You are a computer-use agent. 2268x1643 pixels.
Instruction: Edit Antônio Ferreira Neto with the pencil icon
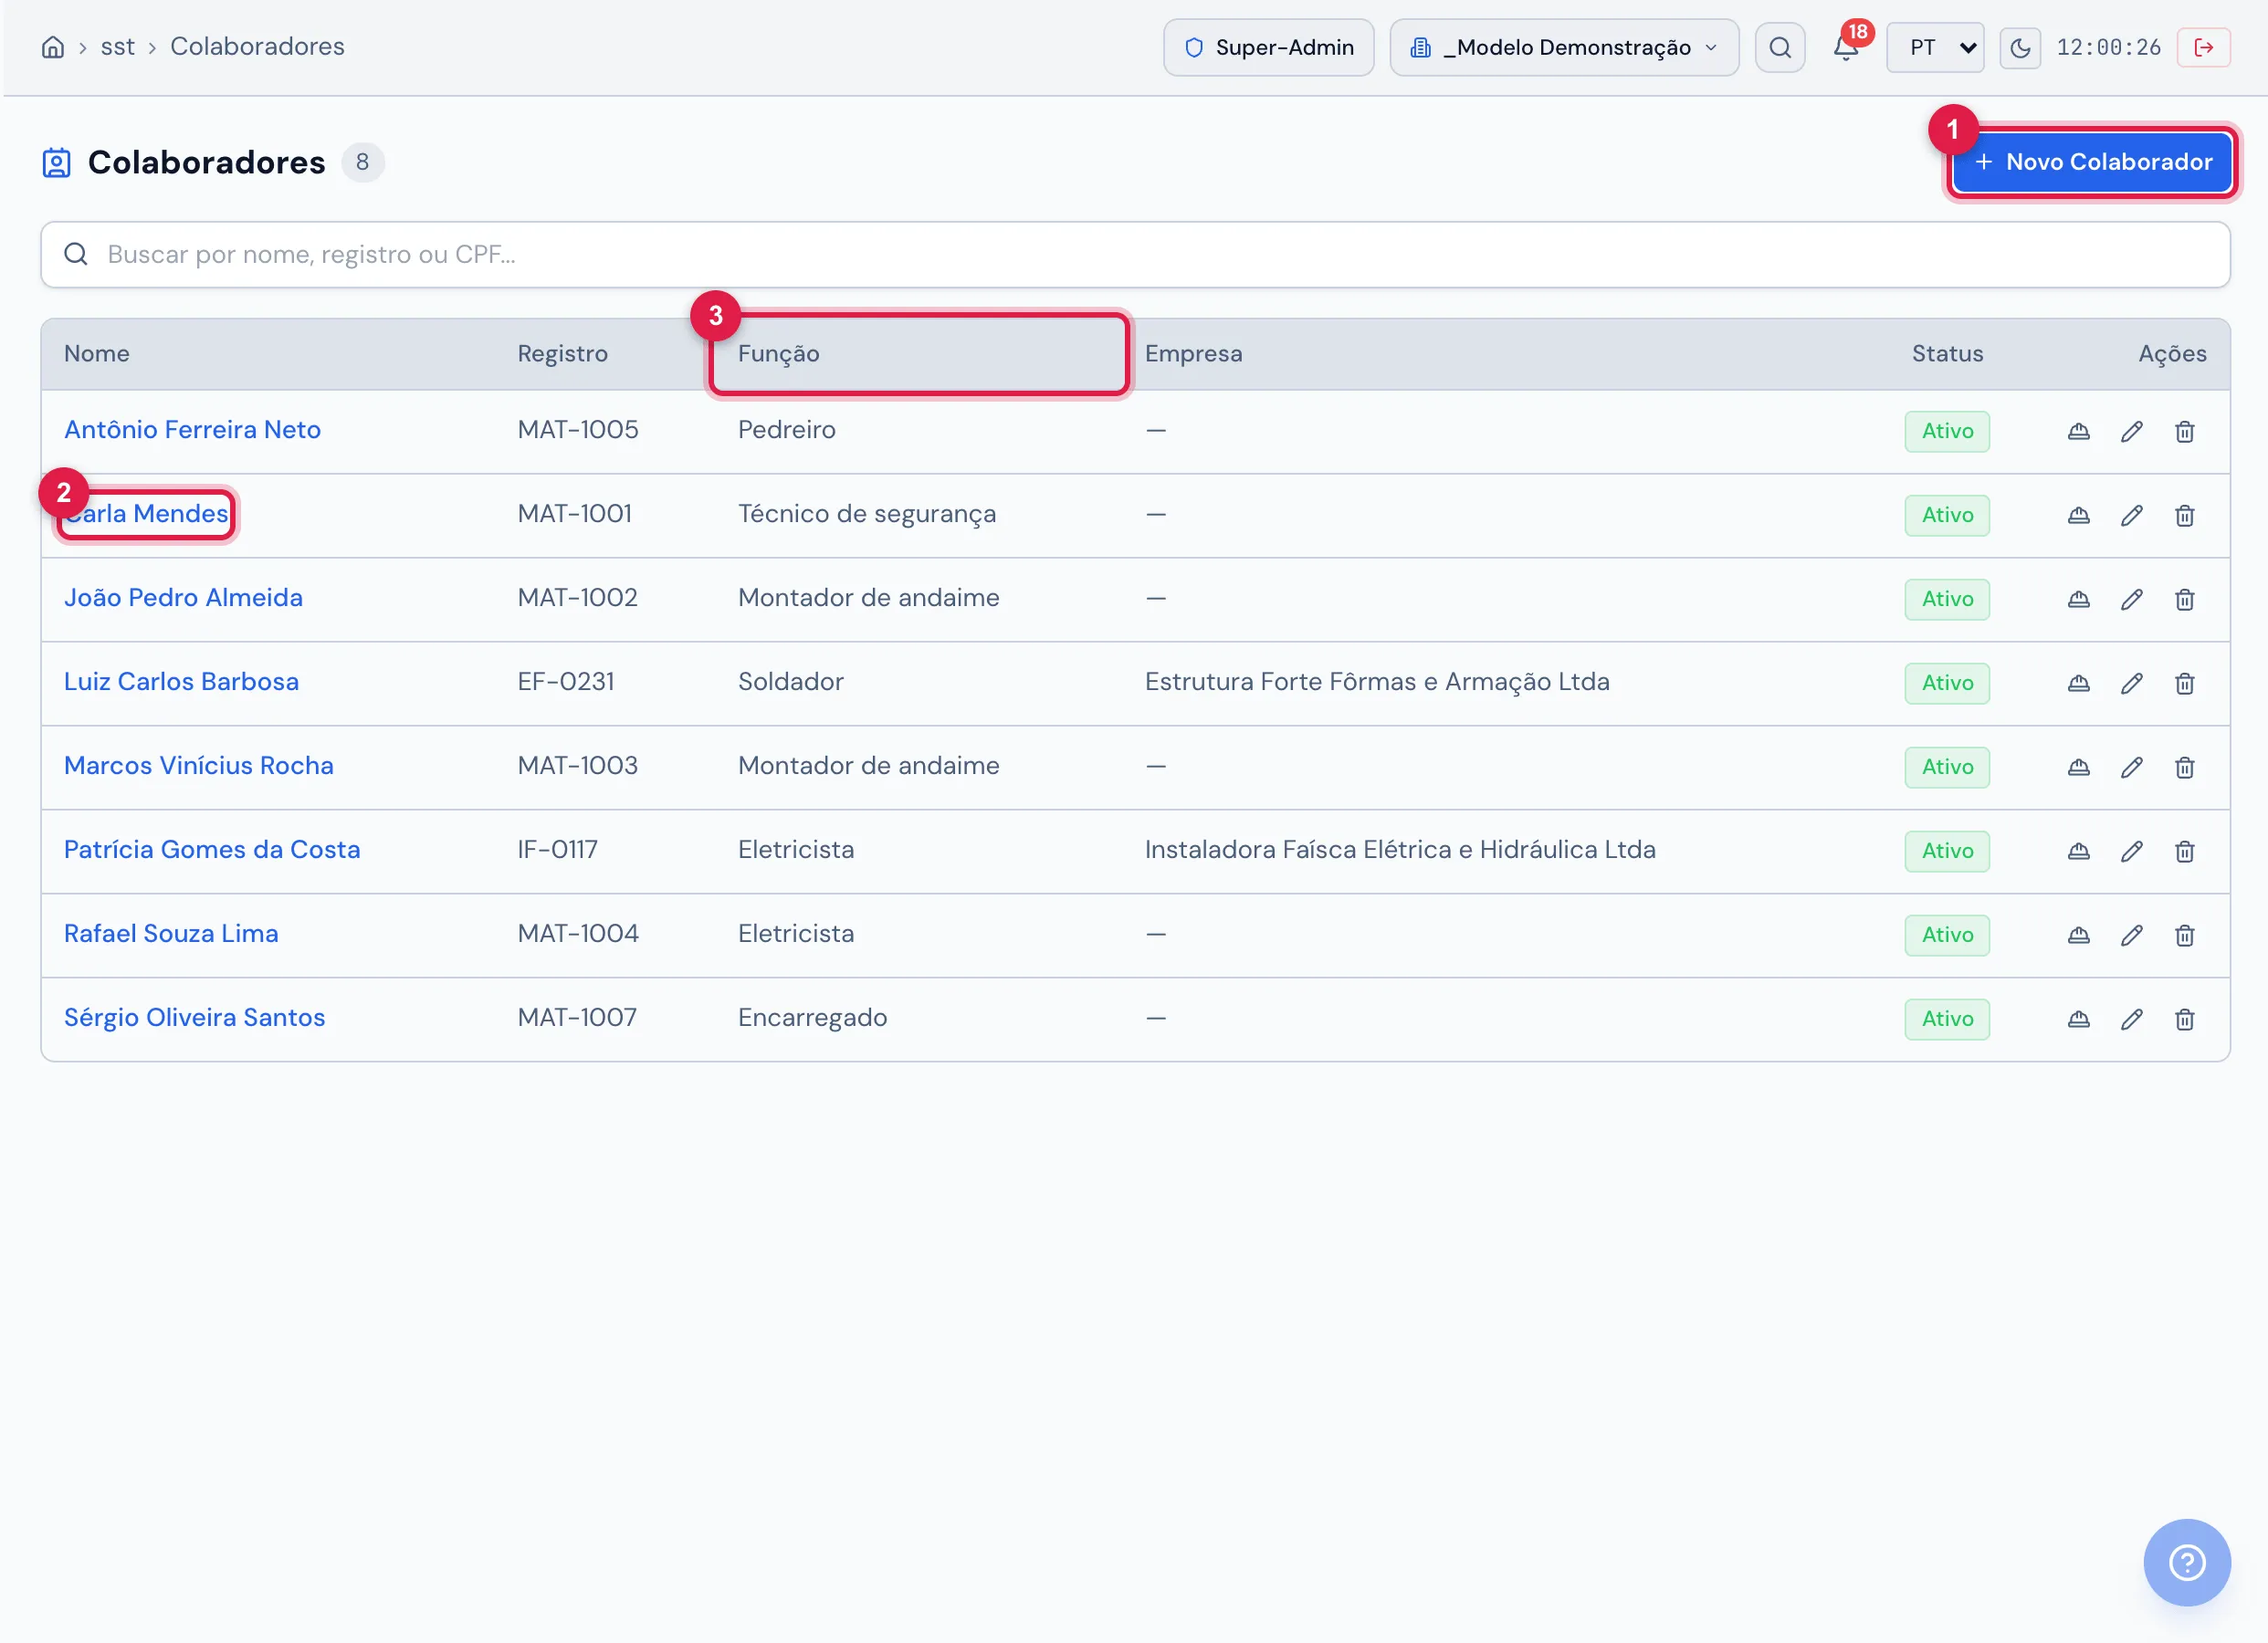(2132, 431)
